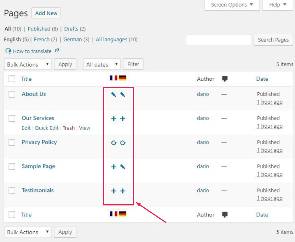This screenshot has height=242, width=295.
Task: Check the About Us page checkbox
Action: point(12,95)
